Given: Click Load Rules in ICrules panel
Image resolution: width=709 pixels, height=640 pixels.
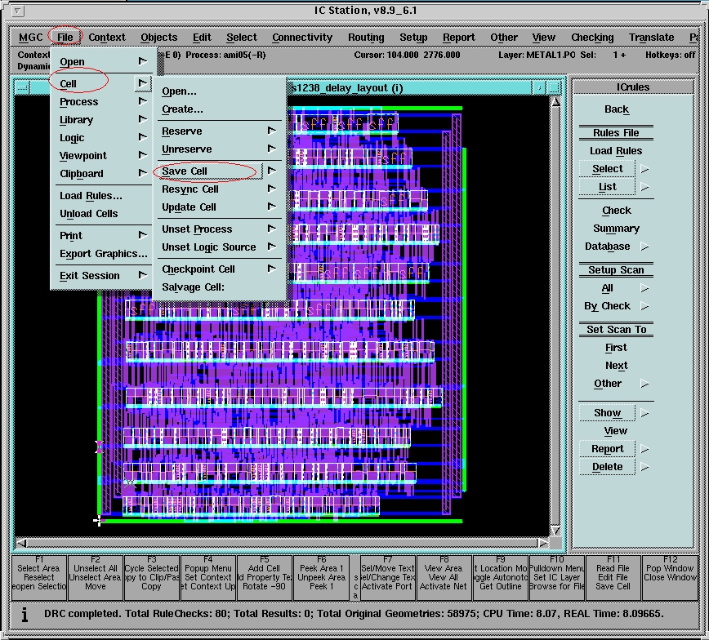Looking at the screenshot, I should (x=616, y=151).
